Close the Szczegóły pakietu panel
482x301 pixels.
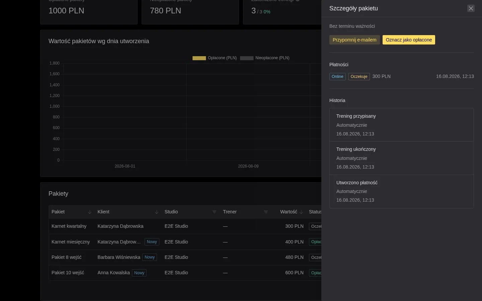click(471, 8)
